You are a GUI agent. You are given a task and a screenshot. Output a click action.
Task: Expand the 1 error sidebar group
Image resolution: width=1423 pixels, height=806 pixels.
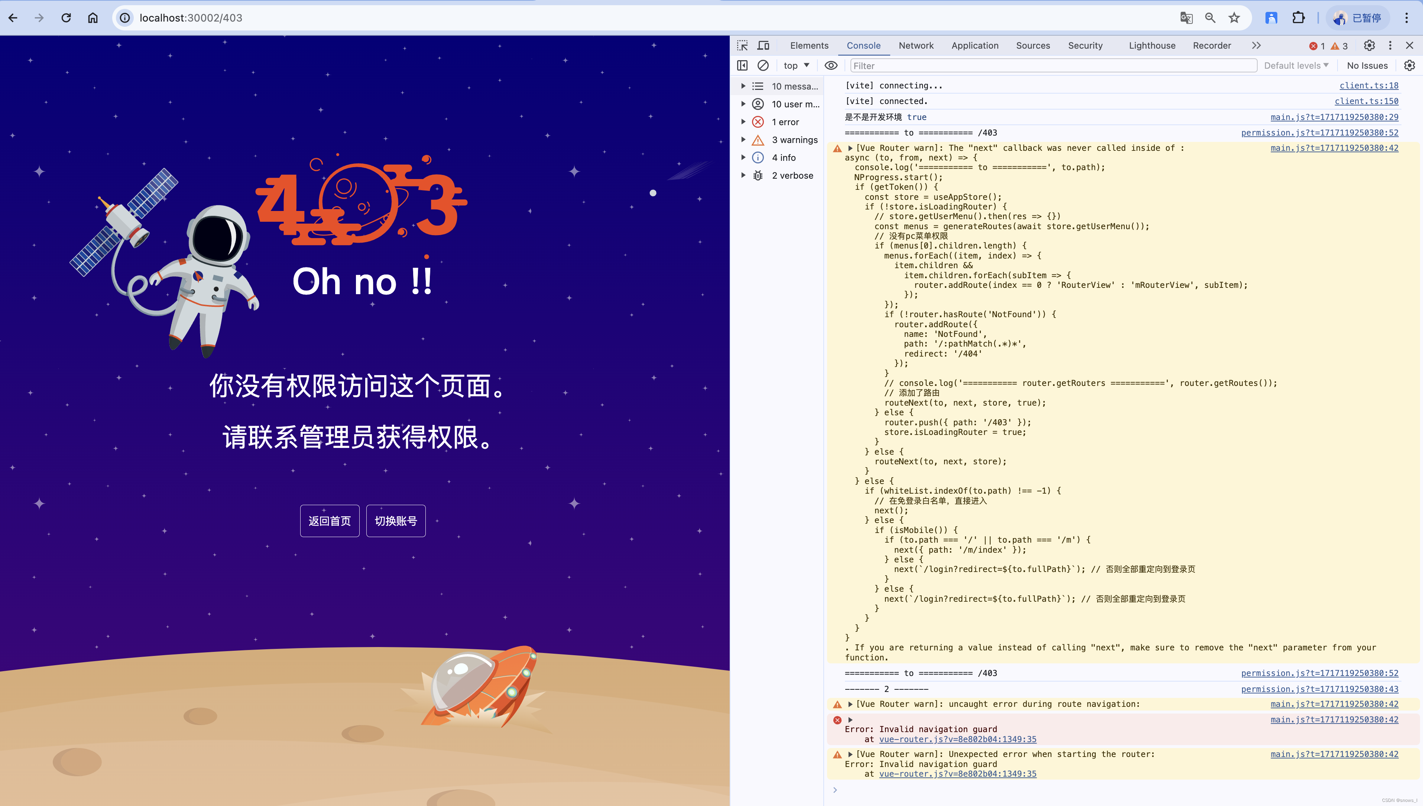click(743, 122)
